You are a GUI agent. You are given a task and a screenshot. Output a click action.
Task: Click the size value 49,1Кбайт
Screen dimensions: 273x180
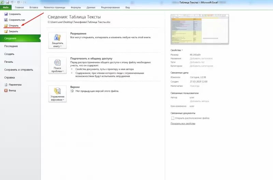point(195,55)
